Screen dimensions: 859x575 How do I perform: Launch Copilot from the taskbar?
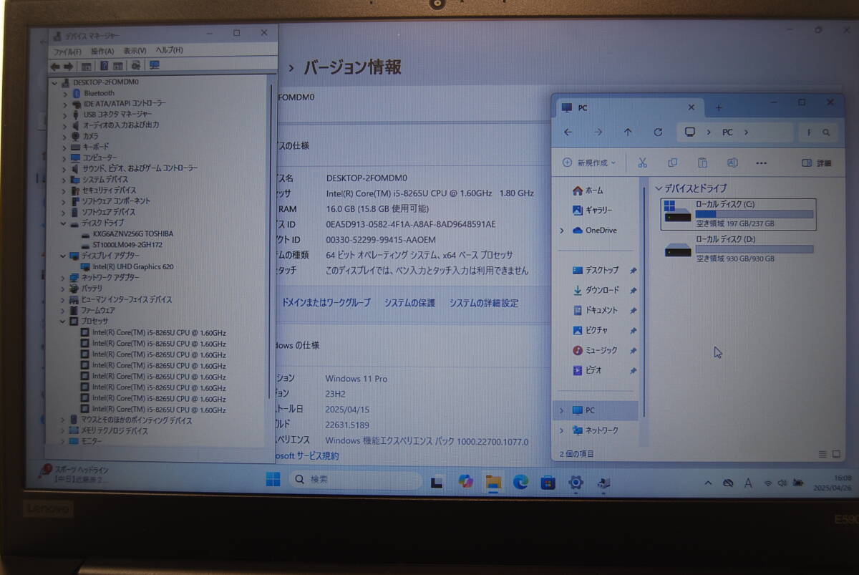click(466, 481)
